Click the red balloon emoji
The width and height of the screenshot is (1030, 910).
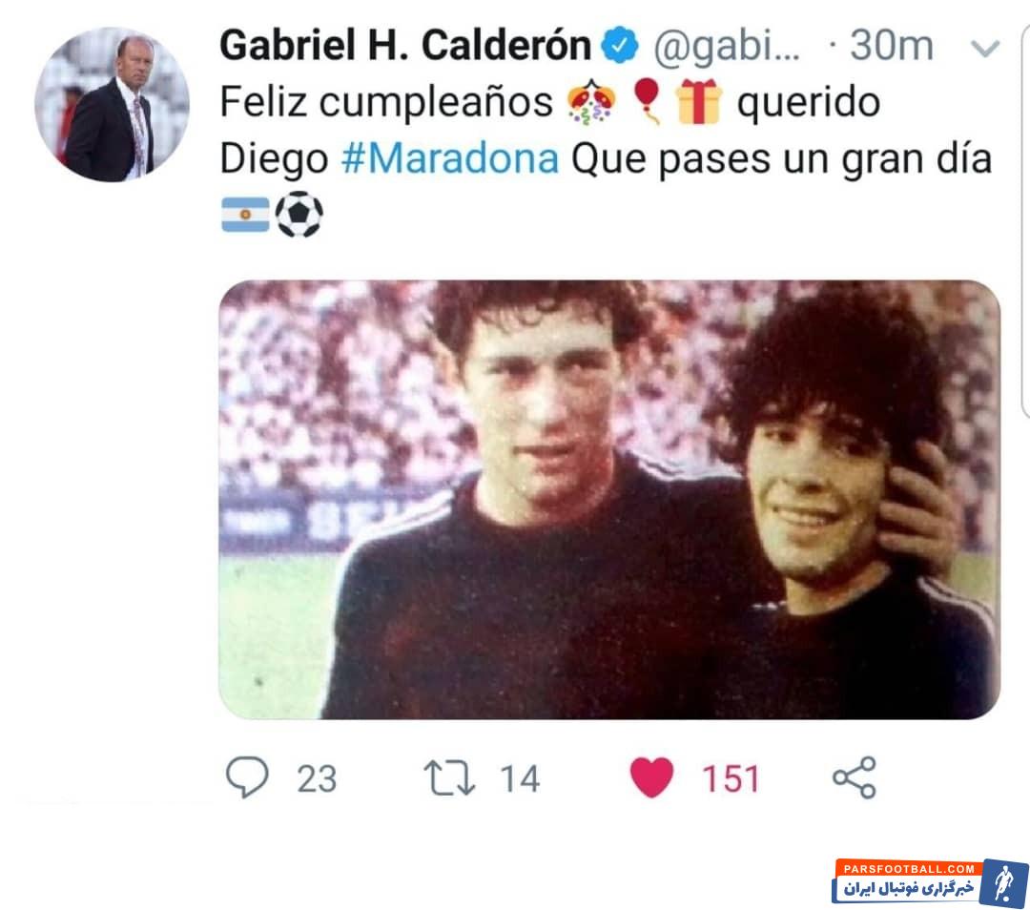[647, 101]
